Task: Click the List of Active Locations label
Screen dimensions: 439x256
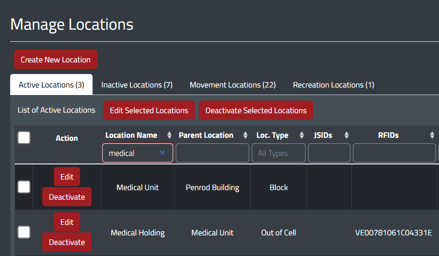Action: click(x=56, y=110)
